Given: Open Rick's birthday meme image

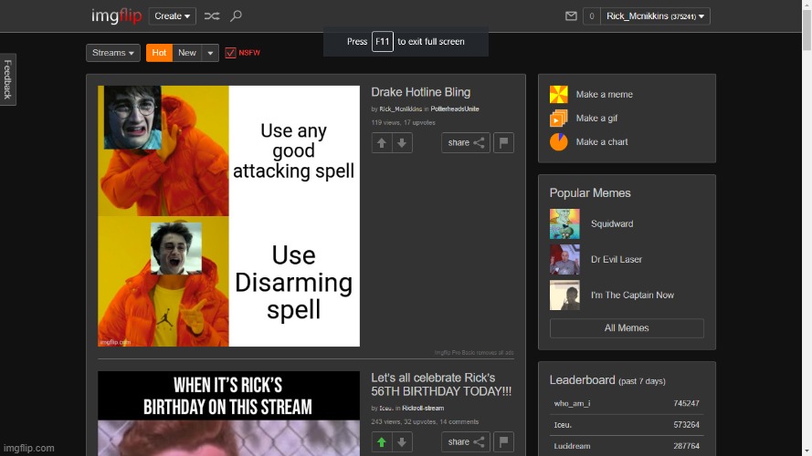Looking at the screenshot, I should [x=228, y=413].
